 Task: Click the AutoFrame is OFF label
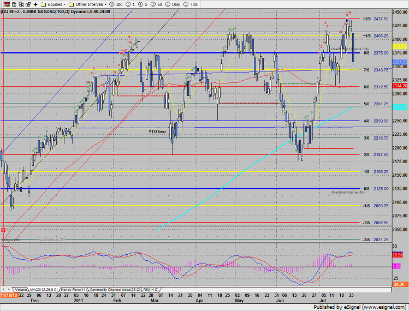[x=52, y=240]
